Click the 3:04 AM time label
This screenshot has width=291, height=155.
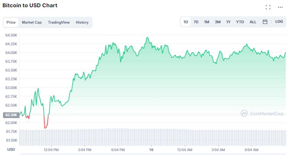click(x=218, y=150)
